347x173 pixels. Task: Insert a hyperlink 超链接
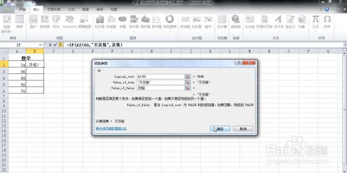click(236, 22)
